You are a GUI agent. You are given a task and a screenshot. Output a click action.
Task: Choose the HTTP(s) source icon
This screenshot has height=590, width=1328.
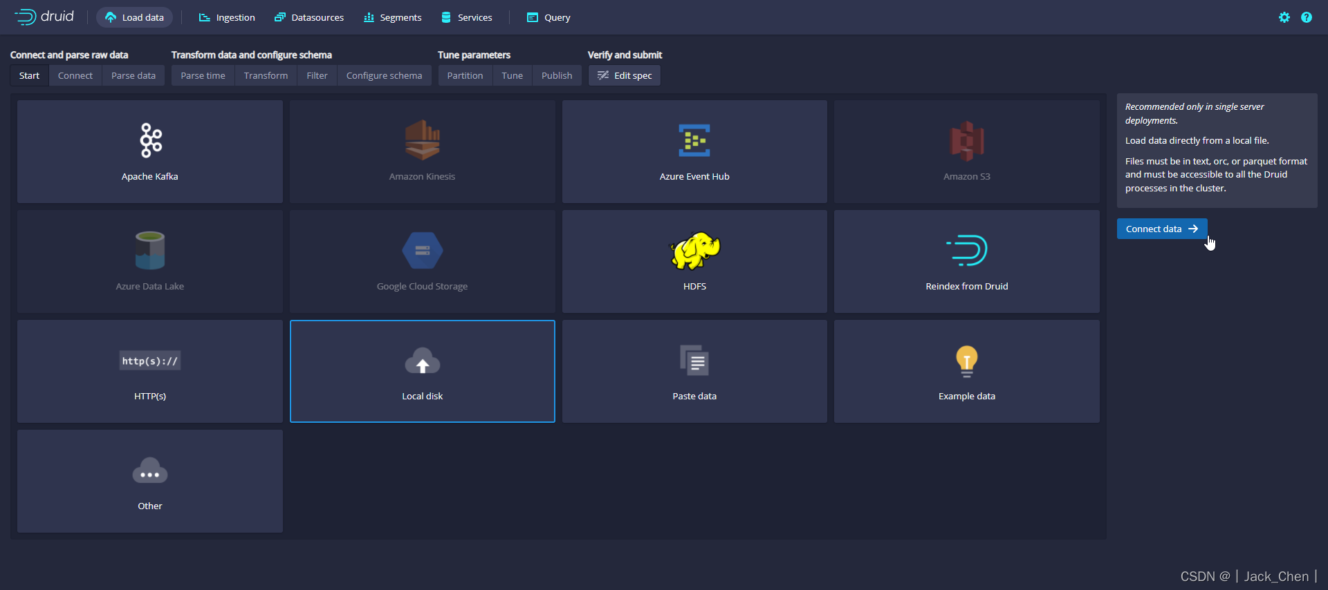click(x=150, y=361)
